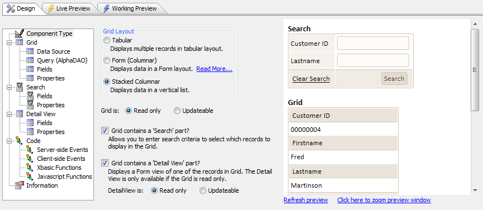Click the 00000004 value in preview grid
483x210 pixels.
[x=306, y=130]
